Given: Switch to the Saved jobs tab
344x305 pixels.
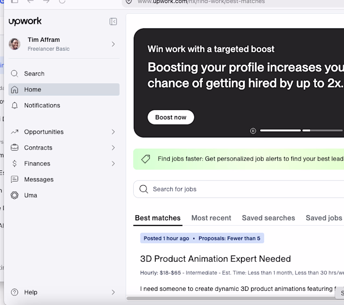Looking at the screenshot, I should coord(324,218).
